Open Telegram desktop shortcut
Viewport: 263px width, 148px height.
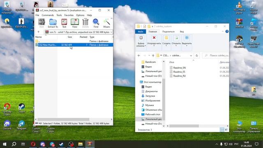click(21, 125)
